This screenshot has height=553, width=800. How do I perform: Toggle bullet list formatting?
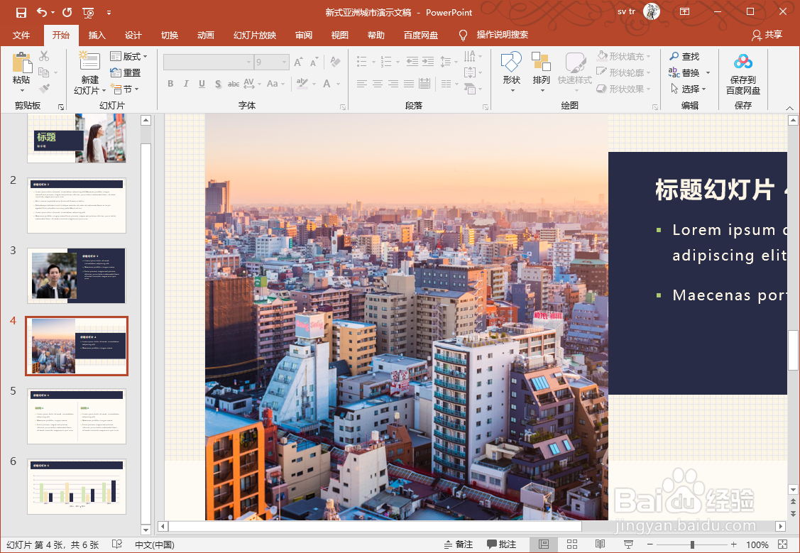click(362, 62)
